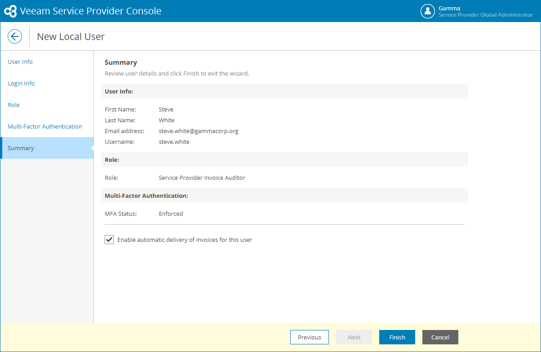This screenshot has width=541, height=352.
Task: Click the Username value steve.white
Action: (174, 142)
